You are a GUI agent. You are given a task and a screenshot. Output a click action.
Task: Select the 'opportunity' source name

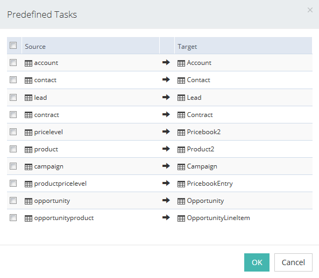pyautogui.click(x=52, y=201)
